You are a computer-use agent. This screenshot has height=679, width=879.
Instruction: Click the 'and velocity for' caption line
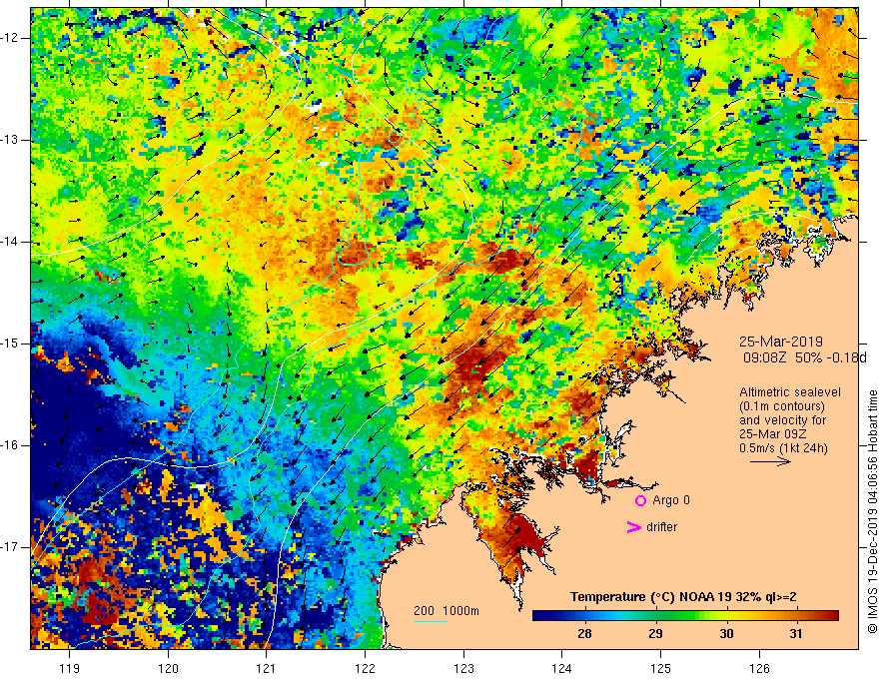782,420
